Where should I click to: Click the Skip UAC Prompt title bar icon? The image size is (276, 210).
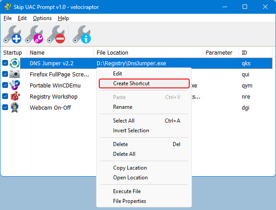(x=8, y=7)
